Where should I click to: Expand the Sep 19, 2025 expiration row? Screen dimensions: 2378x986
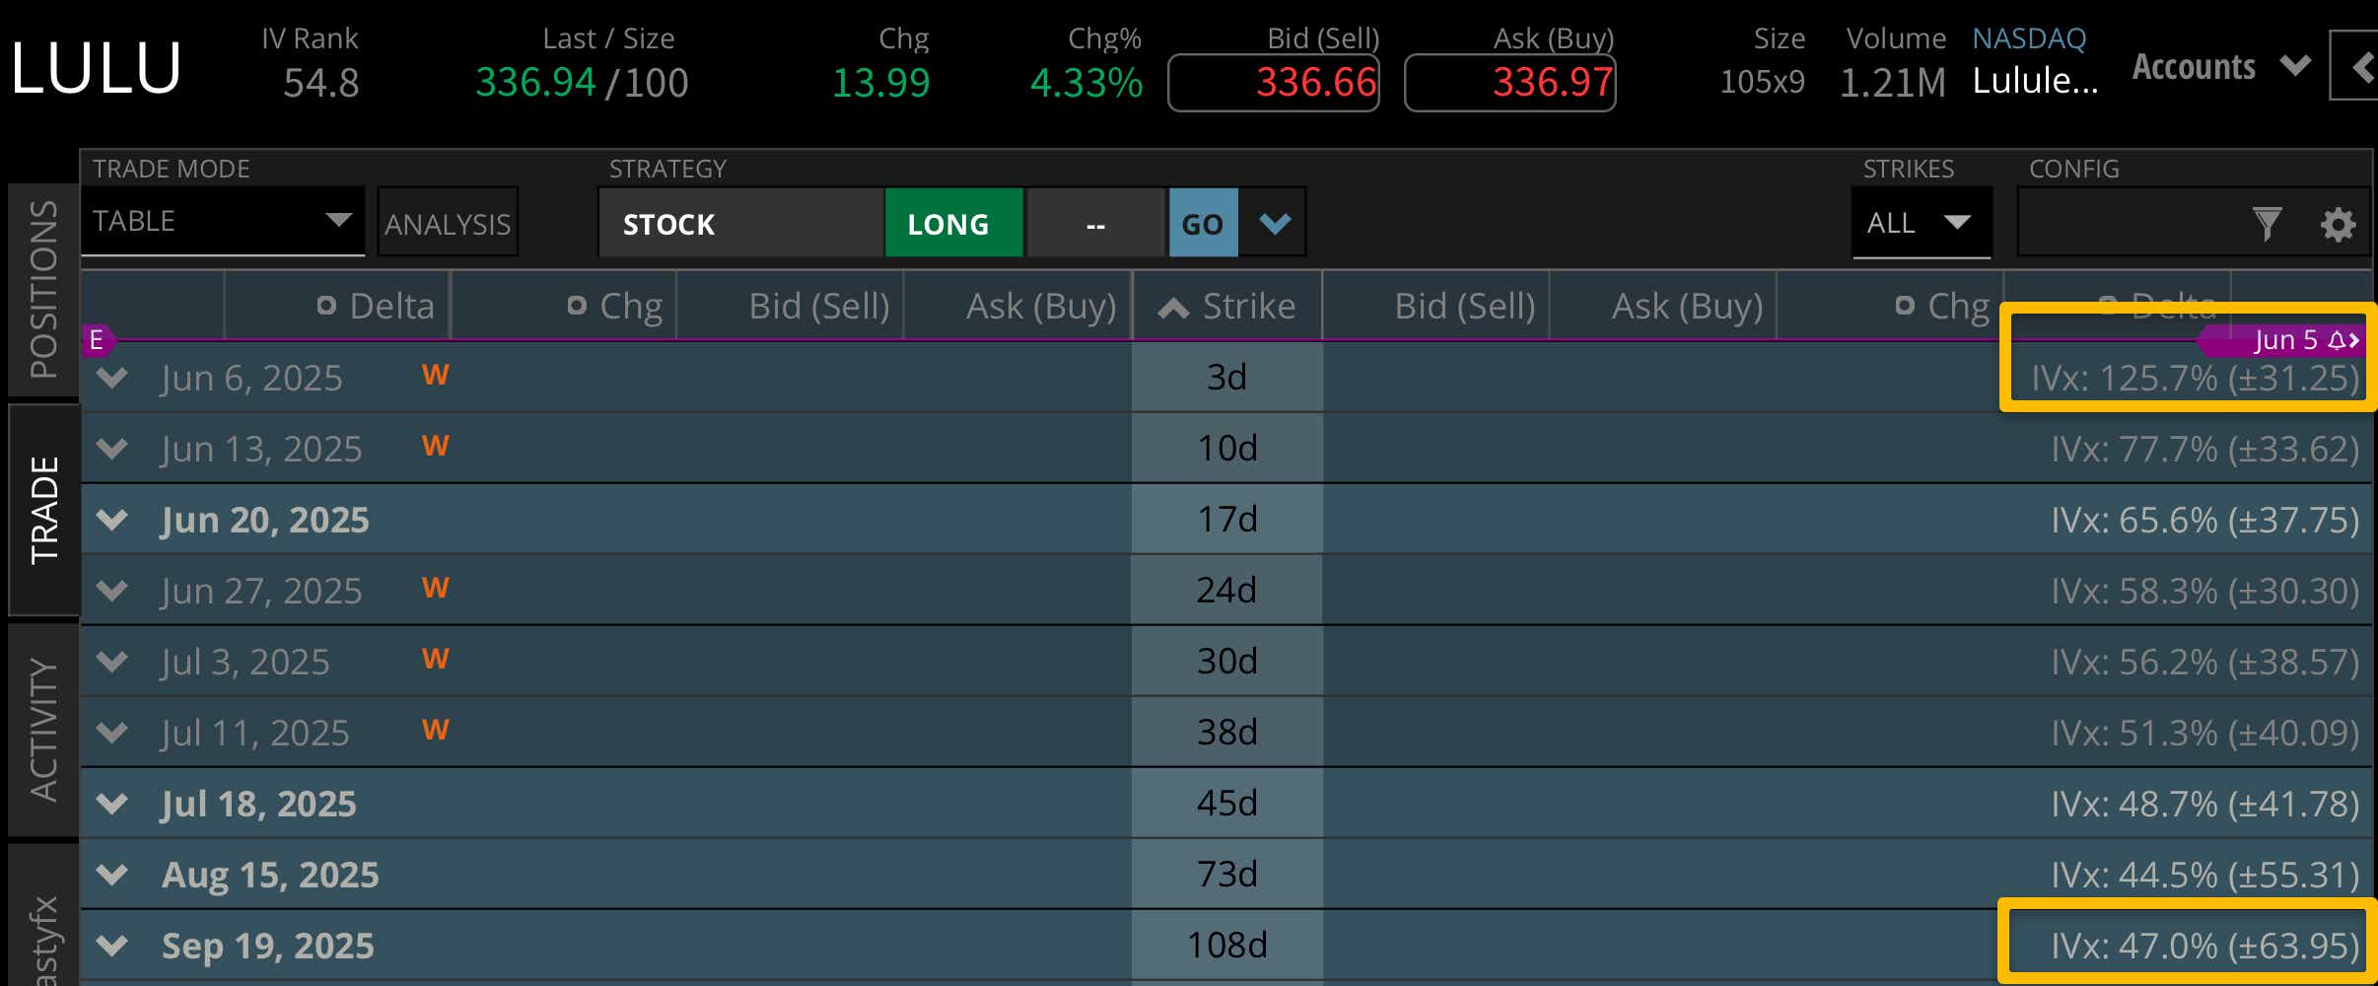tap(111, 945)
